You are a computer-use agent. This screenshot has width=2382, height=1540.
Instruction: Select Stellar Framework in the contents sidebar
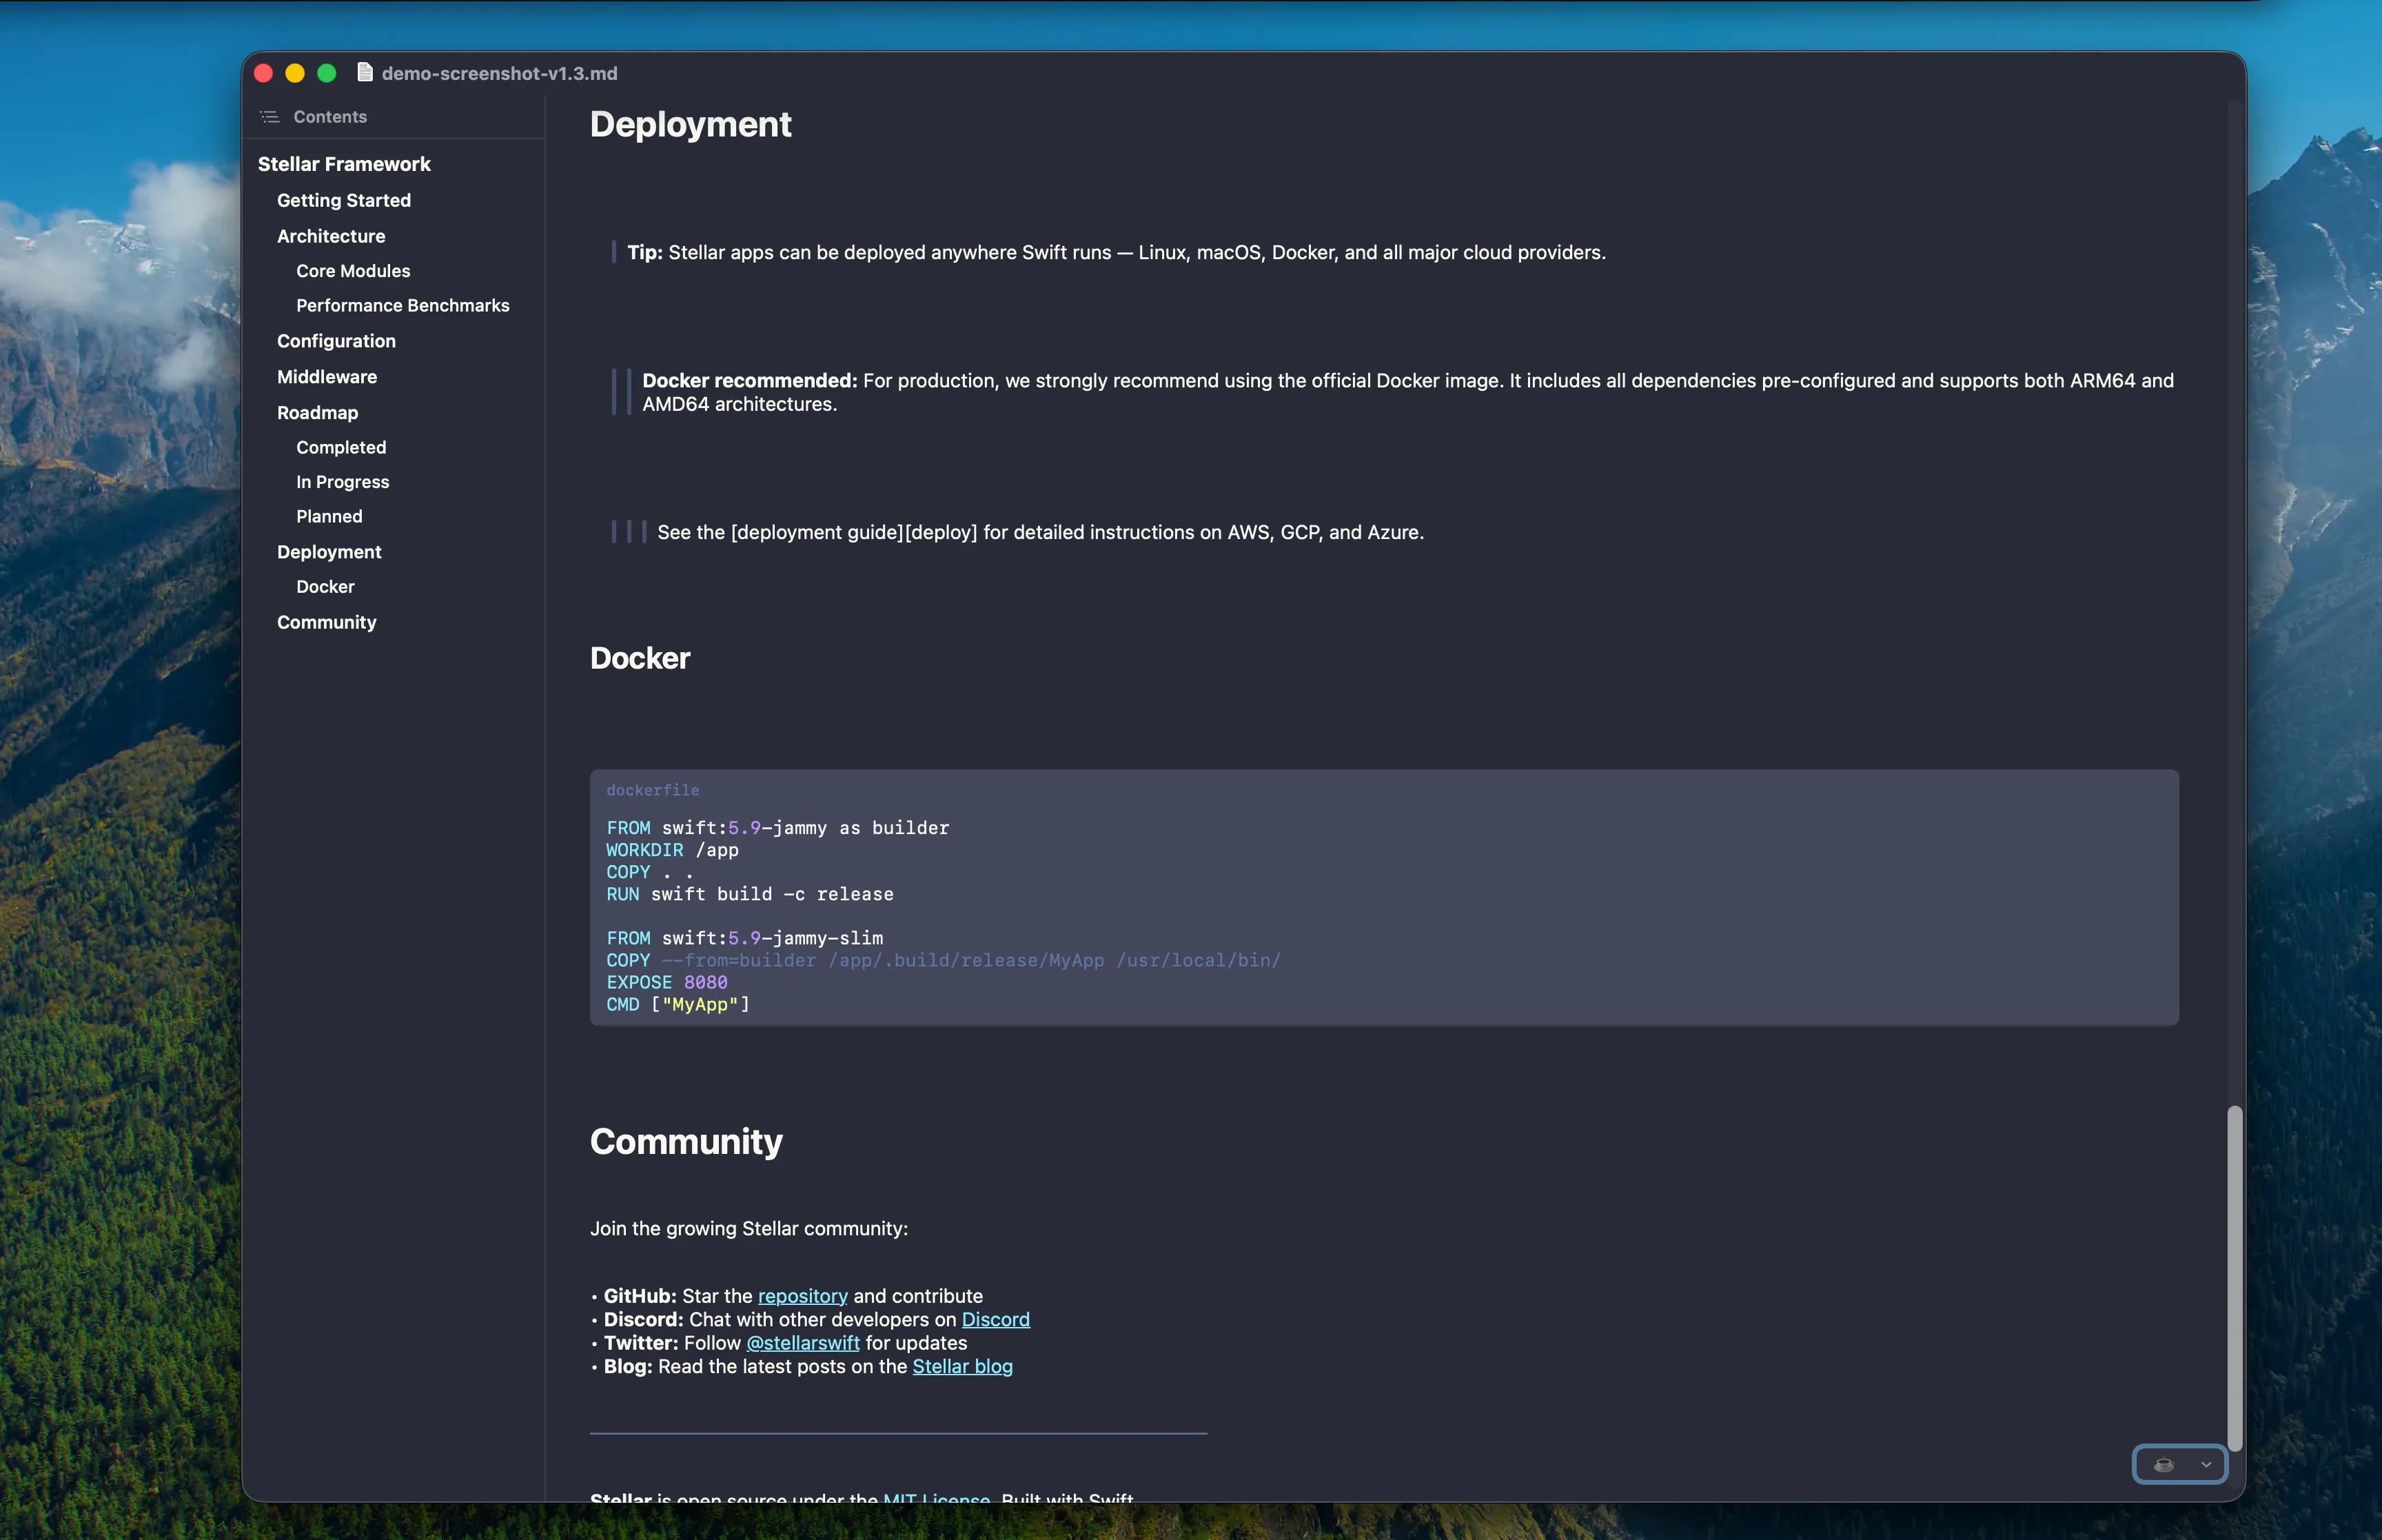(x=344, y=164)
